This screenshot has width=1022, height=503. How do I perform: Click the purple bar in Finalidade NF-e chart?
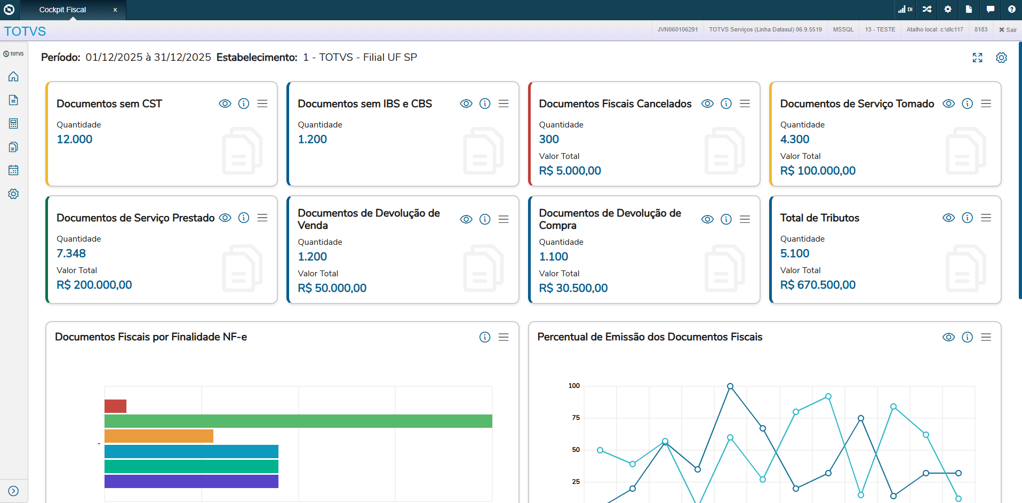point(191,481)
